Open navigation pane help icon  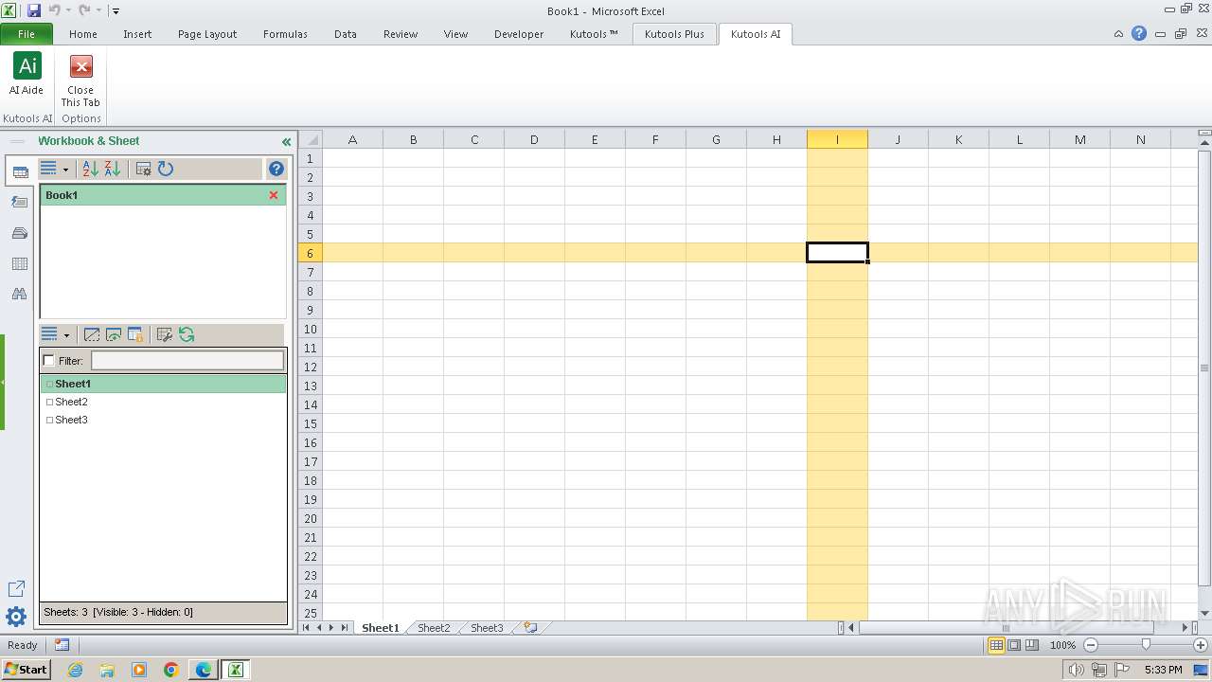pos(276,169)
